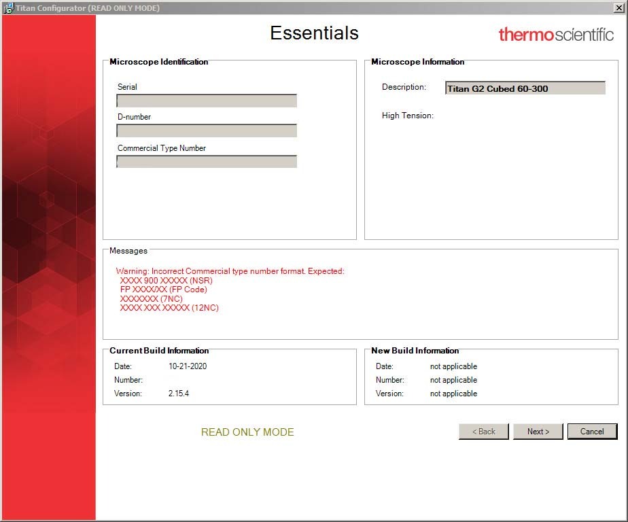Click the FP Code format example line
The height and width of the screenshot is (522, 628).
pos(163,290)
